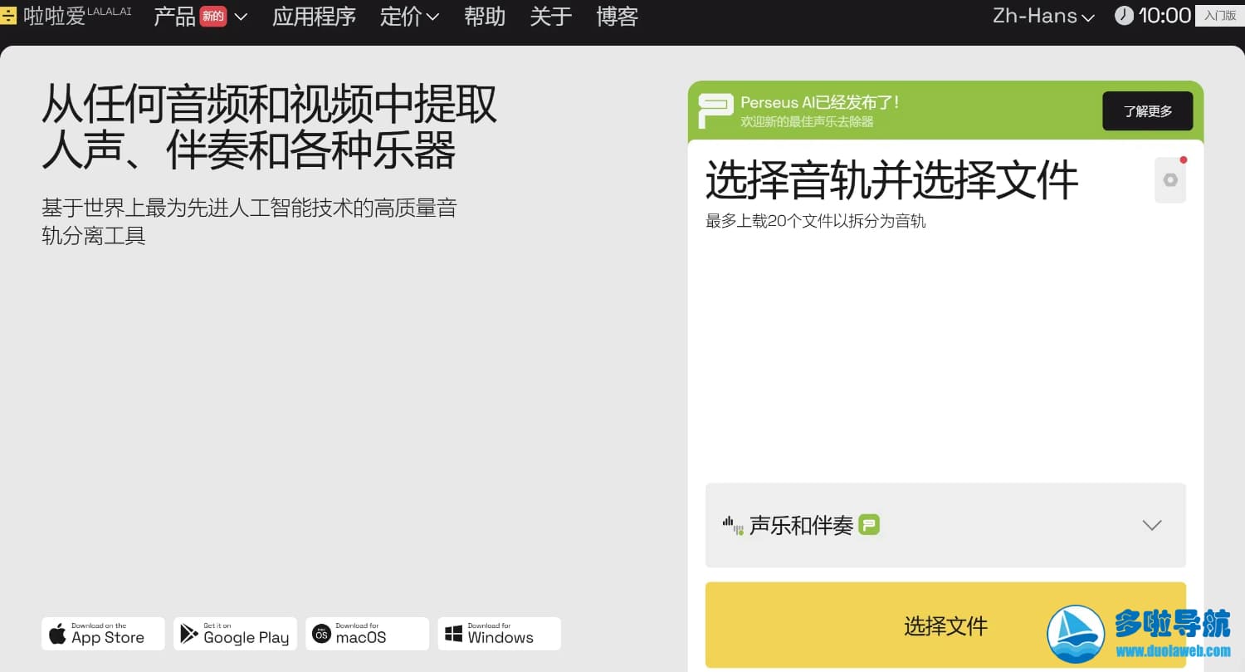Click the gray settings icon with red dot
Image resolution: width=1245 pixels, height=672 pixels.
[x=1170, y=179]
